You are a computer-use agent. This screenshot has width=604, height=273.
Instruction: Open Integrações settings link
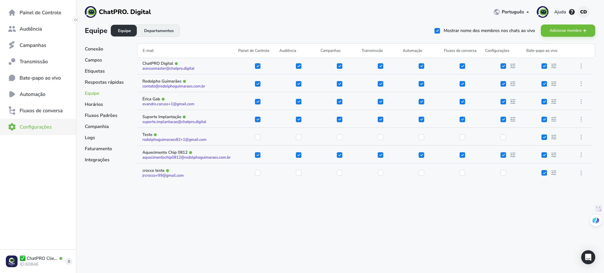coord(97,160)
